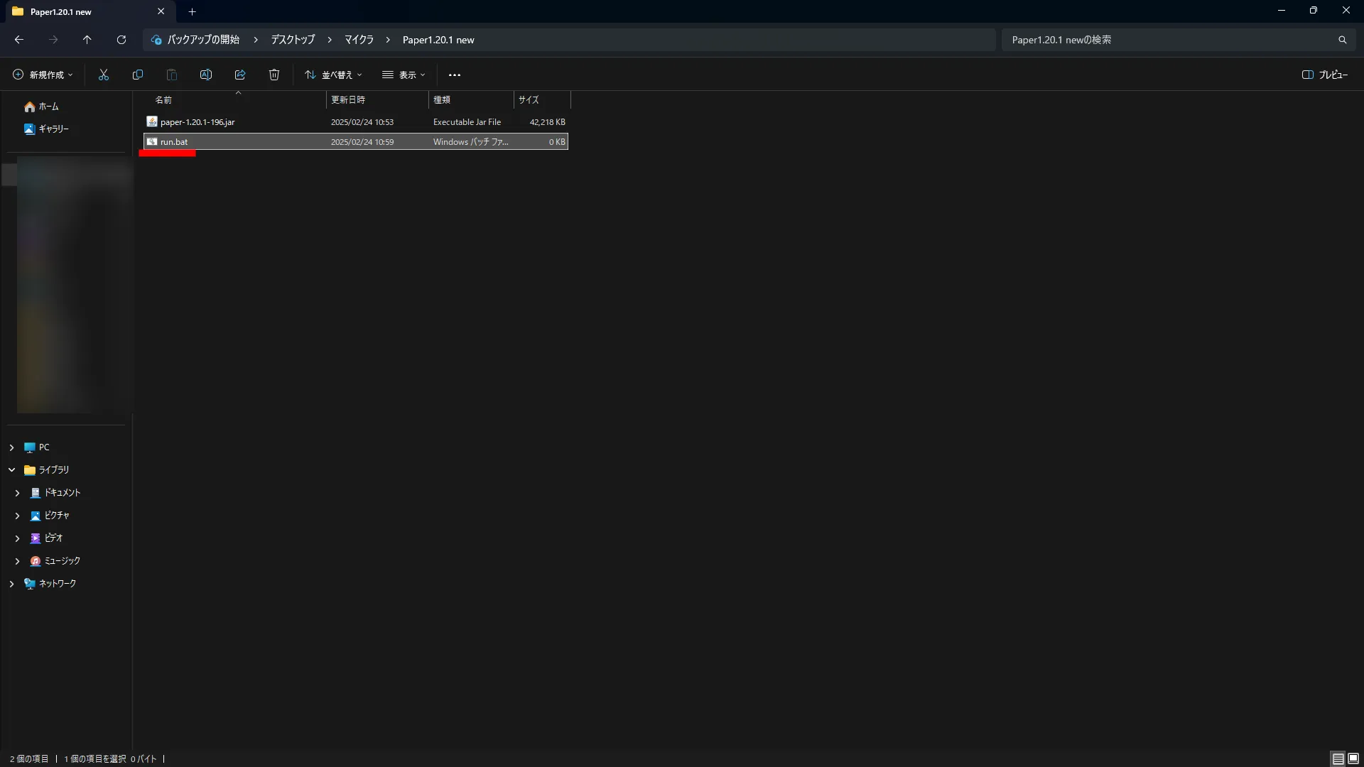Go back with the left arrow
Image resolution: width=1364 pixels, height=767 pixels.
click(19, 40)
